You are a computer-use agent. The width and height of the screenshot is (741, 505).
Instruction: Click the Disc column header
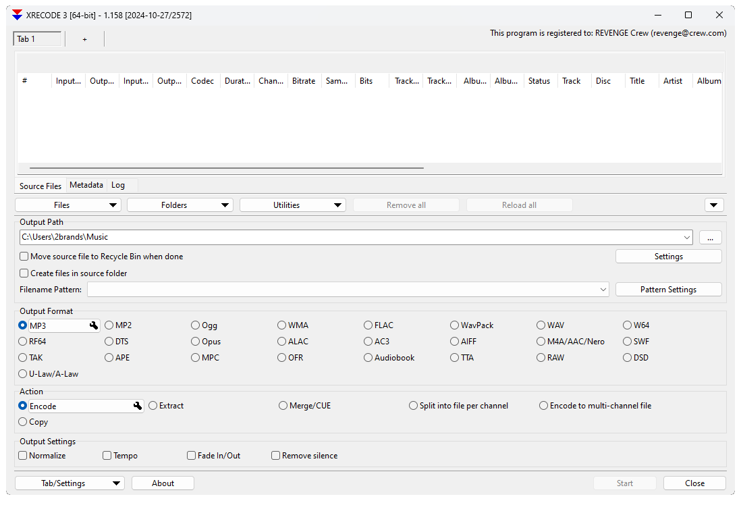tap(608, 81)
